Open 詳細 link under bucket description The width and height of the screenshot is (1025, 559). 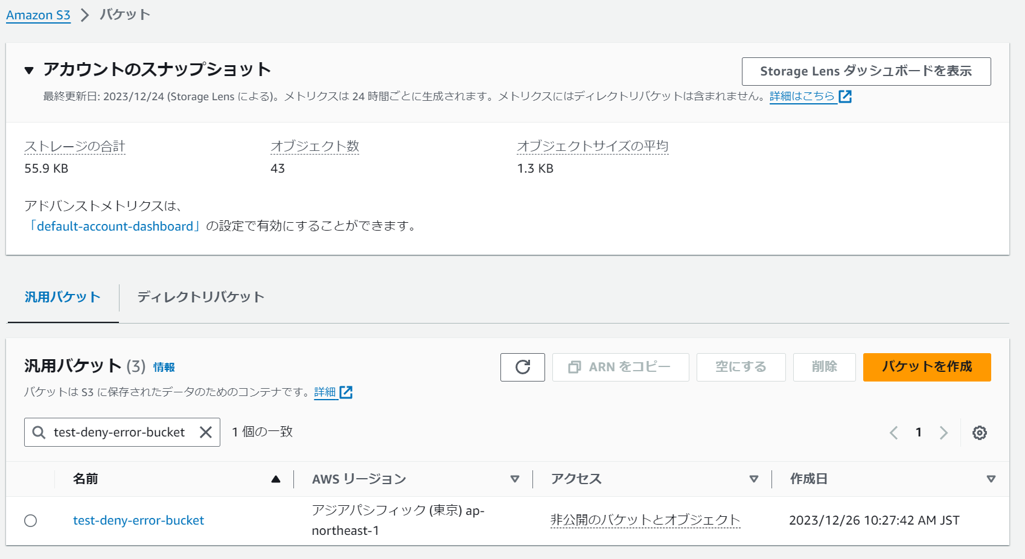[x=325, y=392]
